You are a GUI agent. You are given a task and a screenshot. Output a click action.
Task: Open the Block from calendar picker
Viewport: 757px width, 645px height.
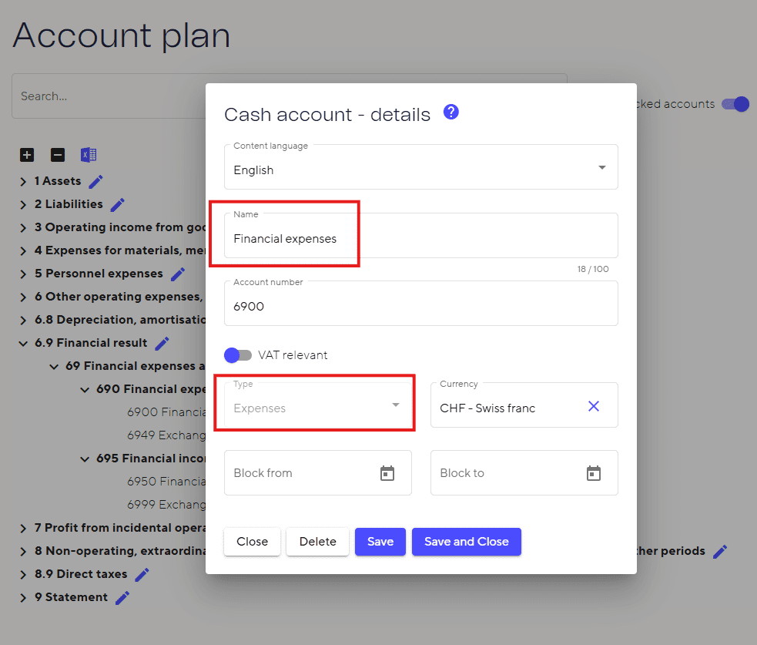tap(387, 473)
